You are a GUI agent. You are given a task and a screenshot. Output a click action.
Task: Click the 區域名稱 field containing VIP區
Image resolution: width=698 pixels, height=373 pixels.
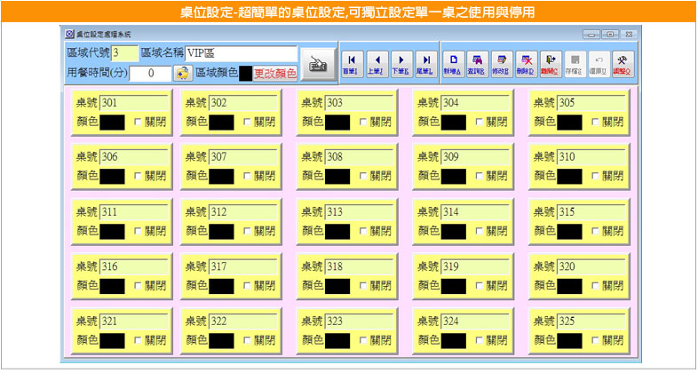click(x=240, y=52)
